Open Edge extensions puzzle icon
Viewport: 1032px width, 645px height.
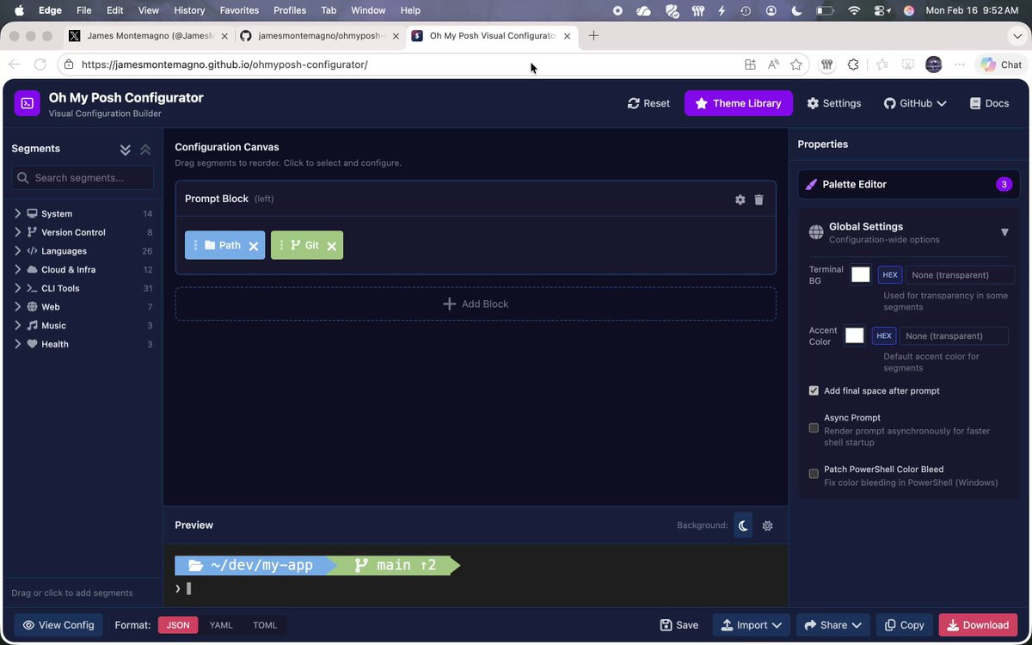click(x=853, y=64)
